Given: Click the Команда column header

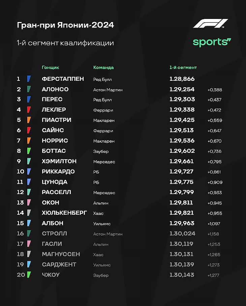Looking at the screenshot, I should coord(103,67).
